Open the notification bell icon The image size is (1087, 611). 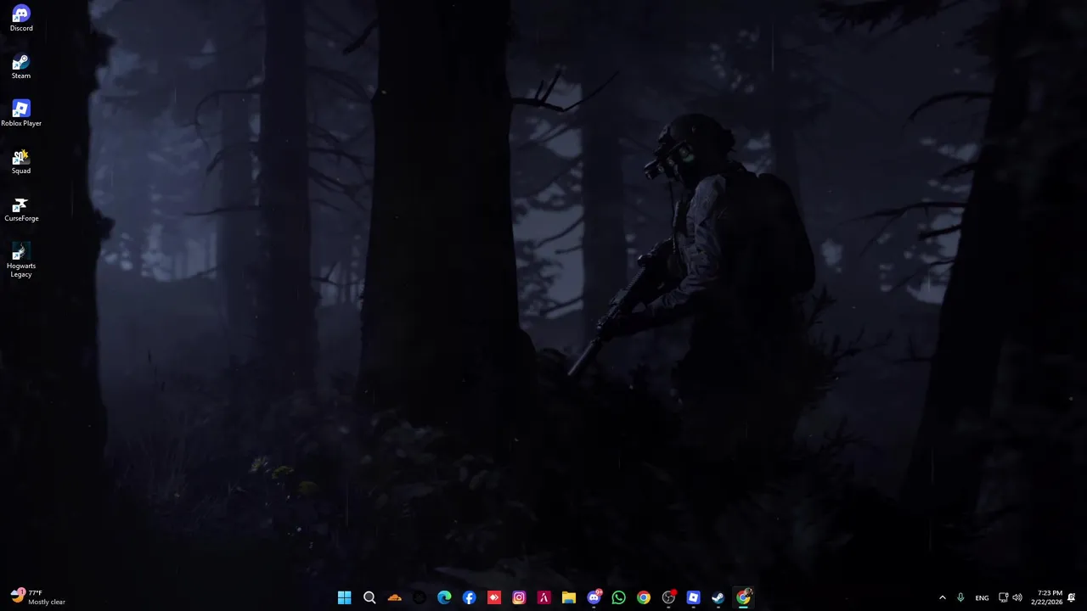point(1072,597)
